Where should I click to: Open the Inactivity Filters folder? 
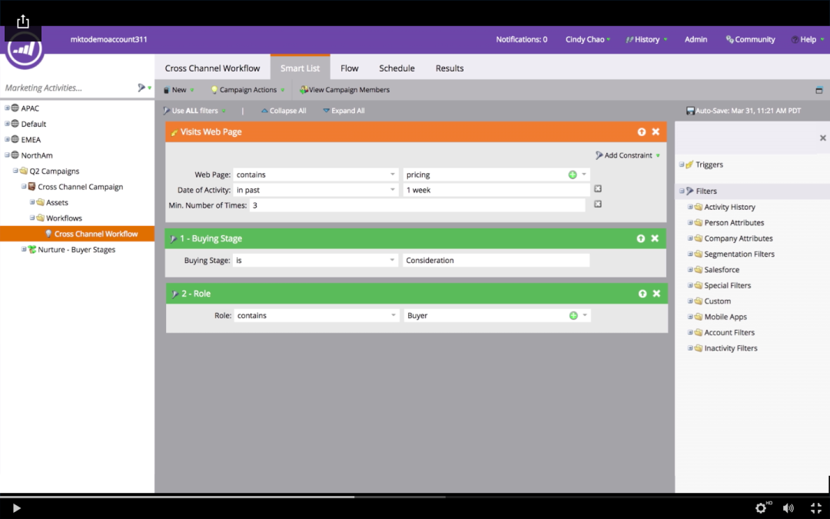pyautogui.click(x=731, y=348)
